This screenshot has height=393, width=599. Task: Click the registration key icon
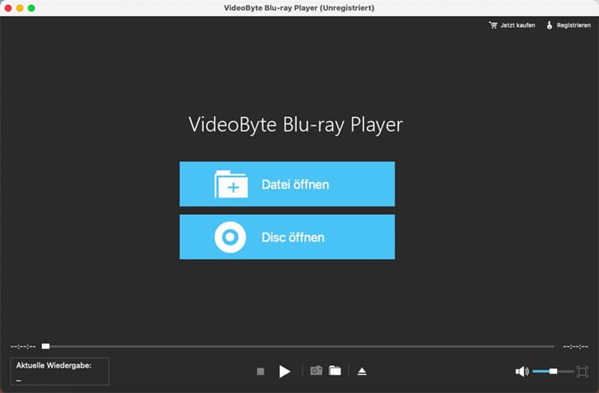tap(550, 25)
